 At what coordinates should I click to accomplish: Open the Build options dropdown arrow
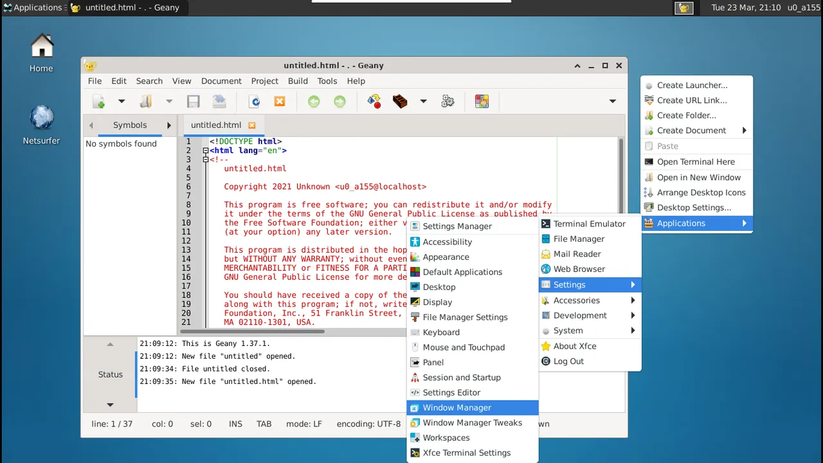[423, 102]
